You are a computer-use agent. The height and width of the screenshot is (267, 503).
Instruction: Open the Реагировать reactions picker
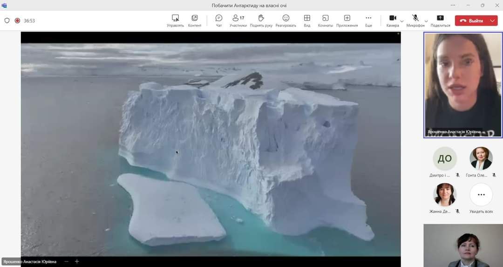point(285,18)
